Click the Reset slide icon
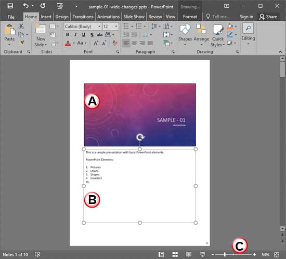 (53, 35)
